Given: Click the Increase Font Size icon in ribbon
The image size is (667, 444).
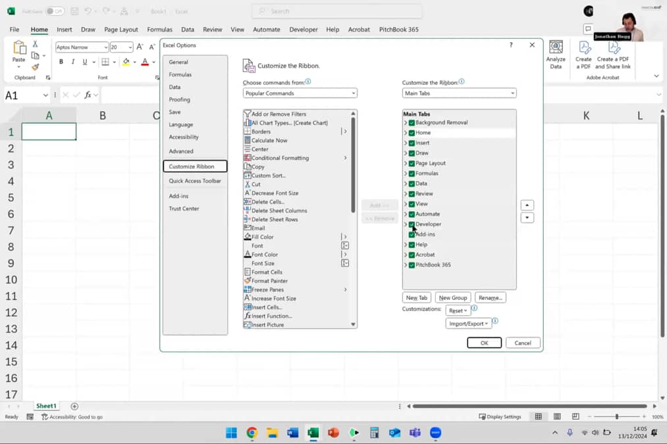Looking at the screenshot, I should coord(140,47).
